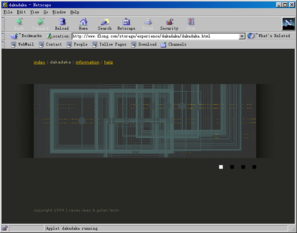Image resolution: width=297 pixels, height=233 pixels.
Task: Open Search from the navigation toolbar
Action: [105, 24]
